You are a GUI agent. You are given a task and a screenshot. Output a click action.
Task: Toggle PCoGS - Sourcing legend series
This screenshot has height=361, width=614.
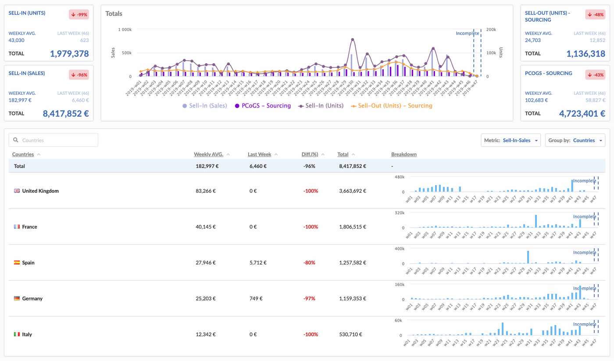[x=263, y=106]
